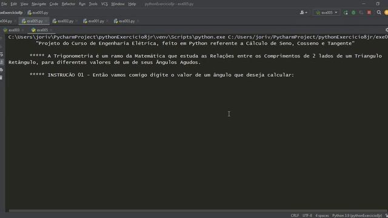Click the python.exe command path line
Screen dimensions: 388x218
[x=198, y=37]
